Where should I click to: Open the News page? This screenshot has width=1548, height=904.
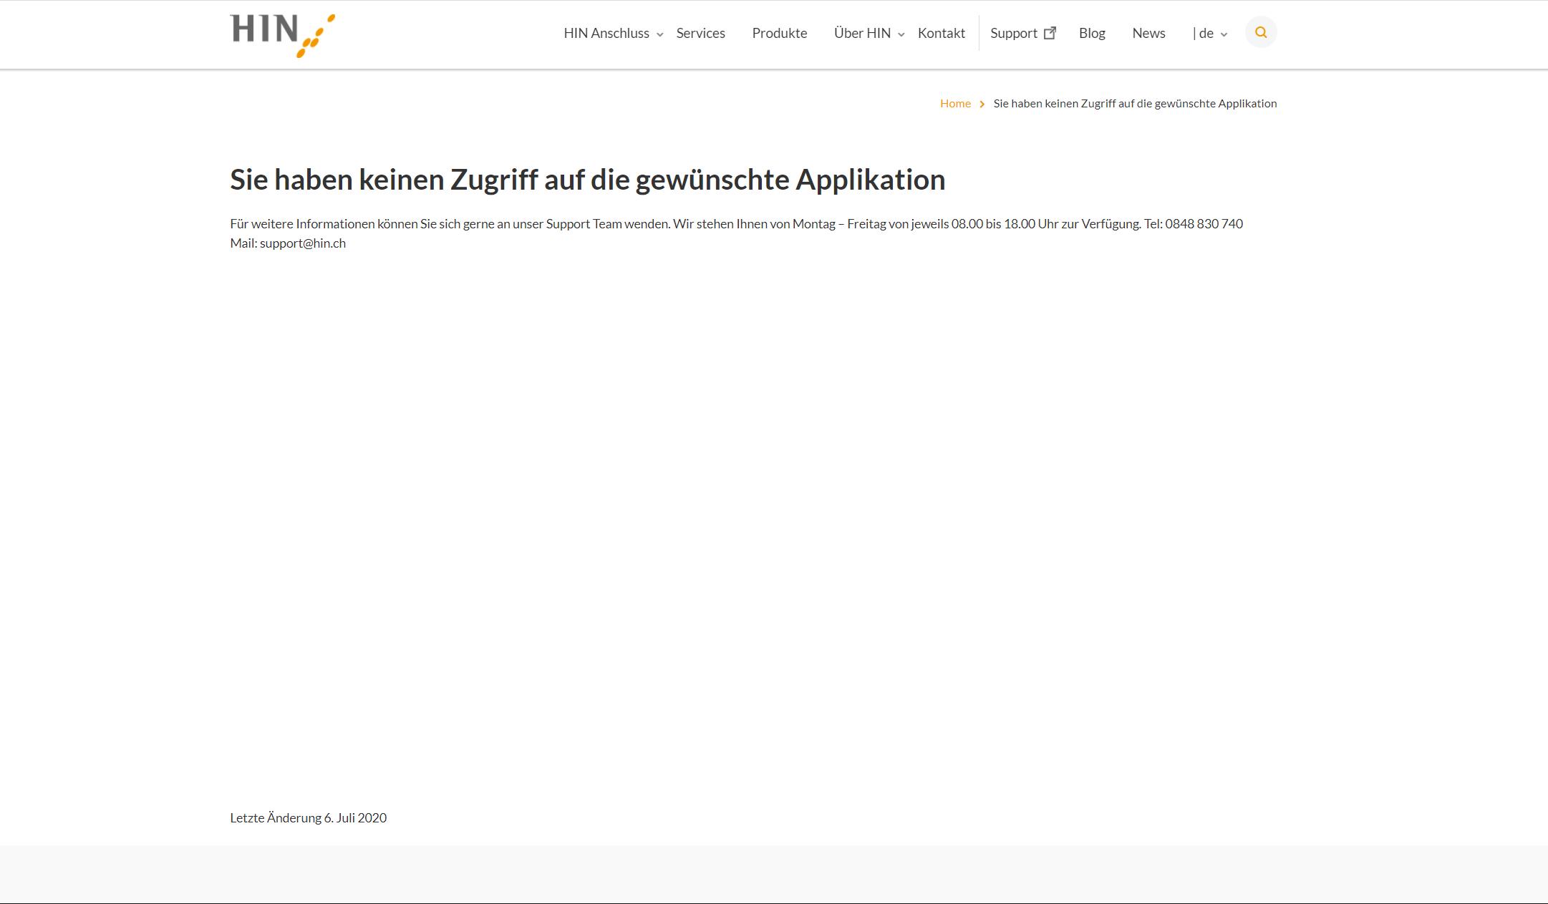click(1148, 33)
